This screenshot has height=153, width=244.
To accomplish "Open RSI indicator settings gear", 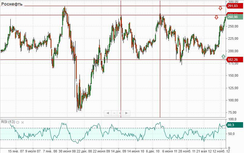I will coord(18,122).
